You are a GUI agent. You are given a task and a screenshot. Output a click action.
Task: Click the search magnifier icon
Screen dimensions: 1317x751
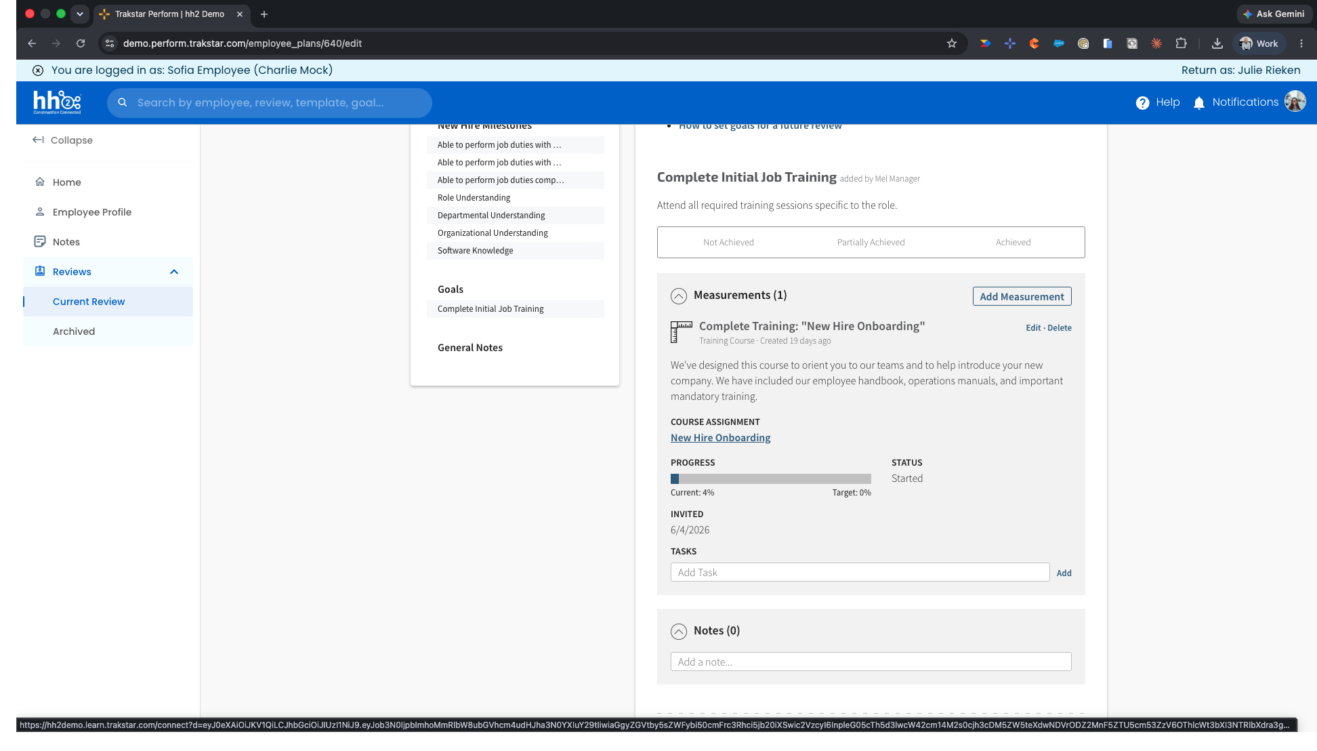click(123, 102)
